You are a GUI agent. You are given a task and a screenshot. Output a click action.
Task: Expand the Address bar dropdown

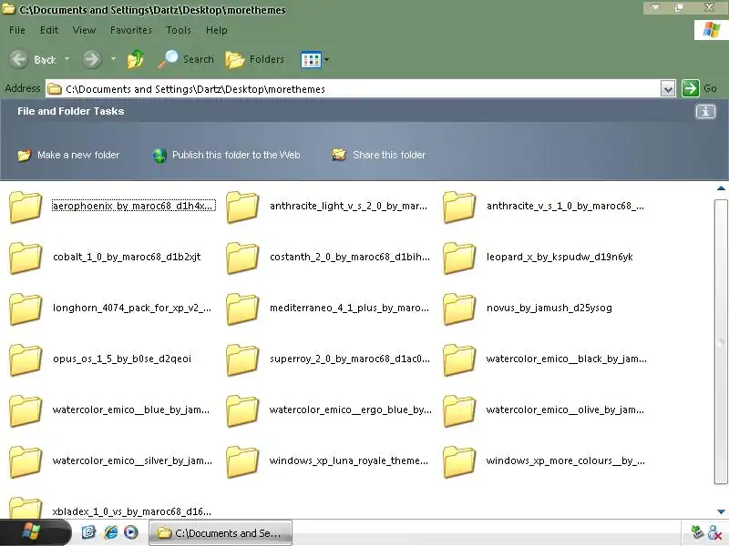tap(668, 88)
